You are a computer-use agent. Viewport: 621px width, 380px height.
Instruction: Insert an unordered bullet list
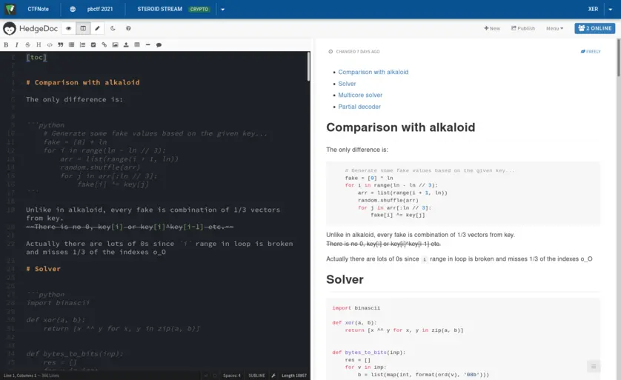coord(71,44)
